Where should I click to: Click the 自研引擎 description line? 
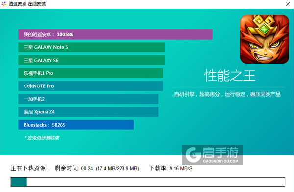227,94
